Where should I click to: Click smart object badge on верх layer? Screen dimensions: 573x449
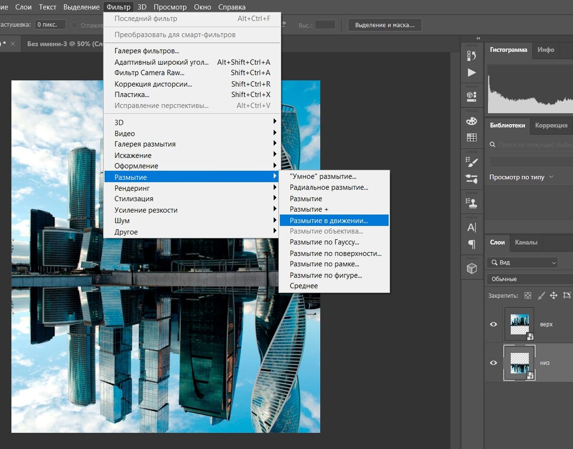point(530,337)
